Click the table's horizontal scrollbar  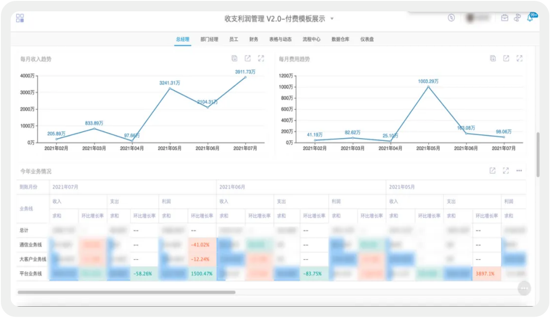pos(126,292)
